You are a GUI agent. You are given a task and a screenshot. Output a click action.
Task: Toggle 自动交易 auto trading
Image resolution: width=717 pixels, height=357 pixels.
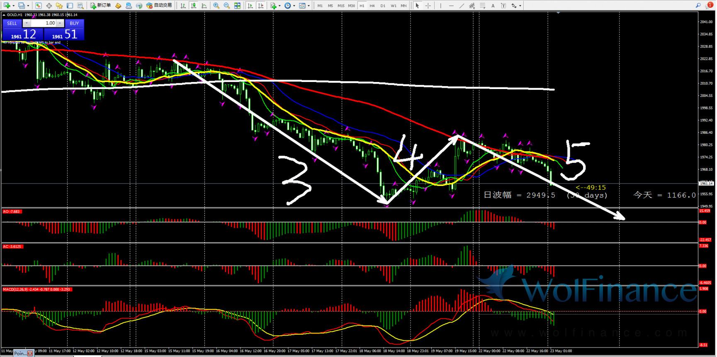coord(159,5)
